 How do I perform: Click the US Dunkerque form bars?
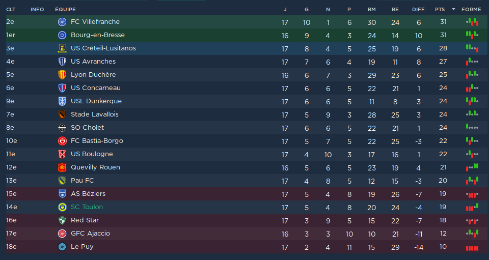pos(472,101)
